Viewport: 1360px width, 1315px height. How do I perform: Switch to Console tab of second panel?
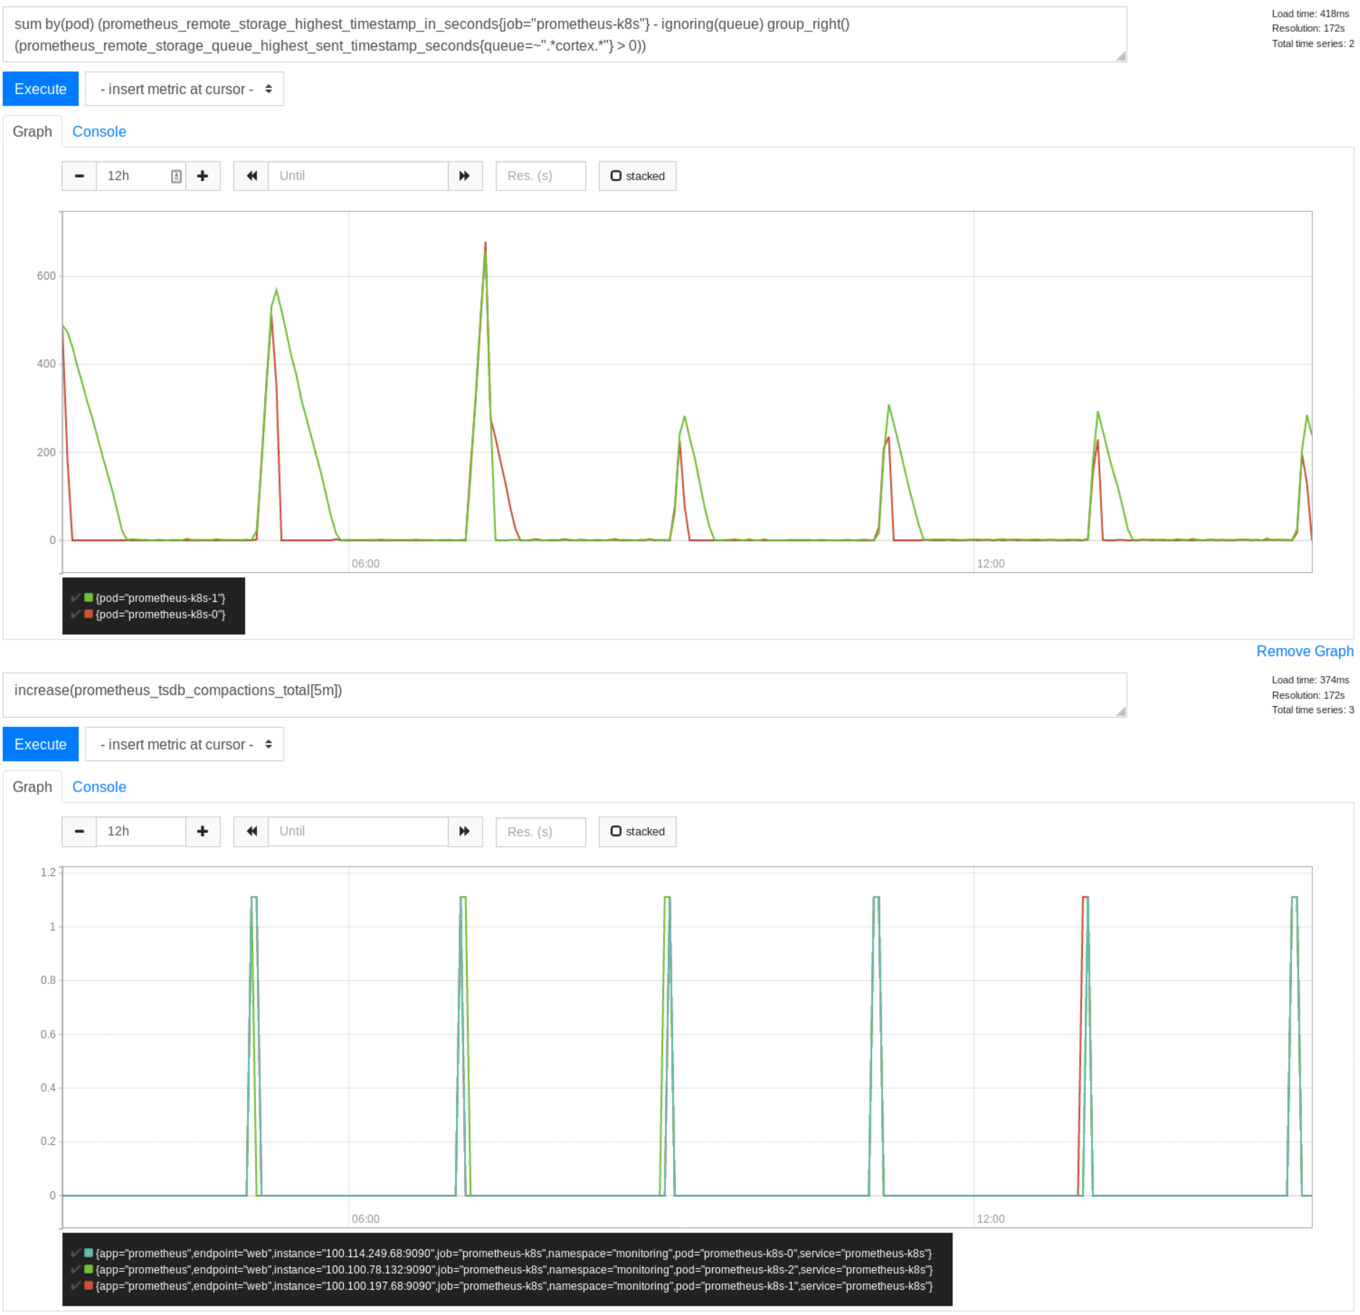99,787
